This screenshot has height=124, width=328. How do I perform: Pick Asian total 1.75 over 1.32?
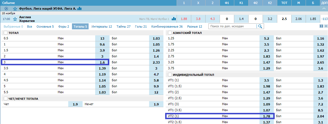click(321, 44)
